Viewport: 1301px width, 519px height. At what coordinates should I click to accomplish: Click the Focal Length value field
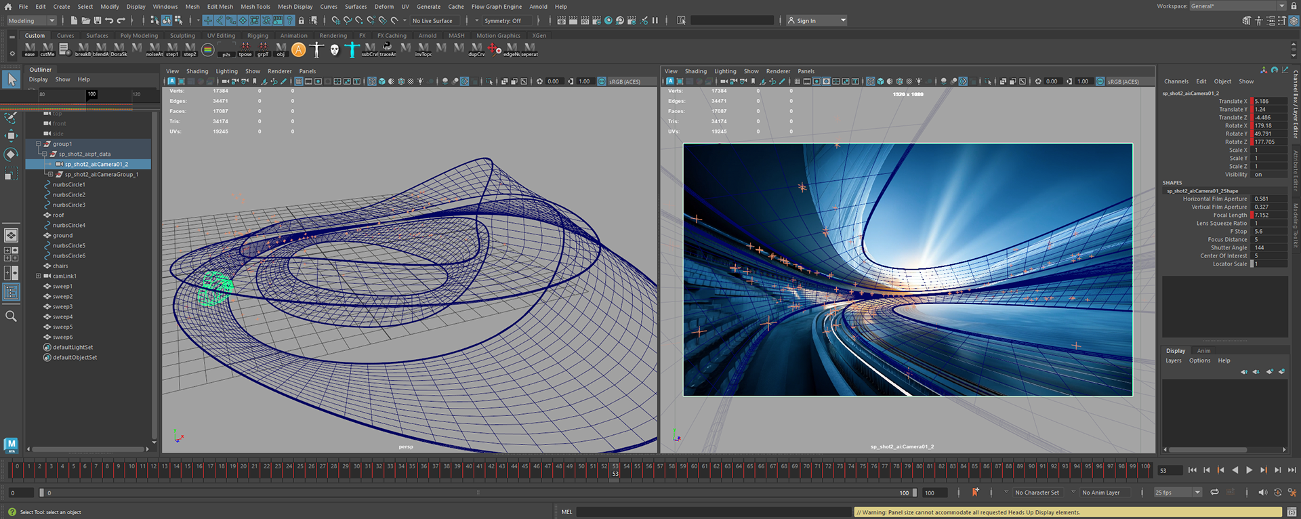tap(1268, 215)
